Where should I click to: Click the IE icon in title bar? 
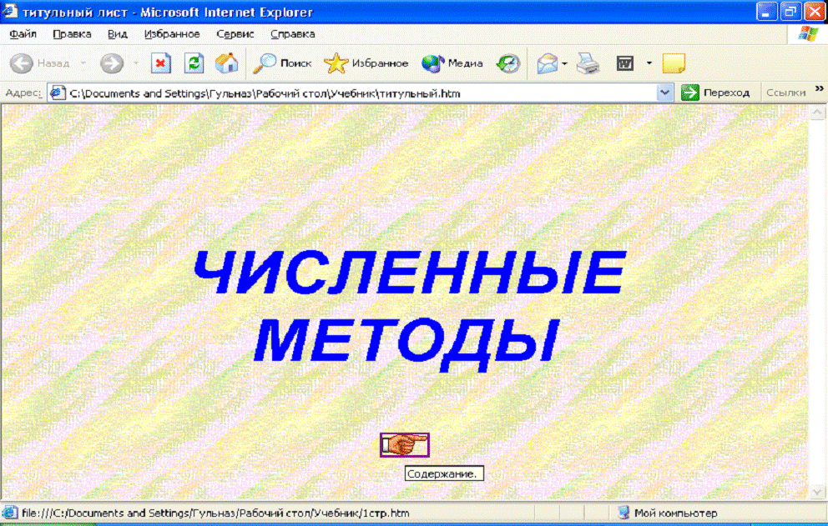click(10, 11)
